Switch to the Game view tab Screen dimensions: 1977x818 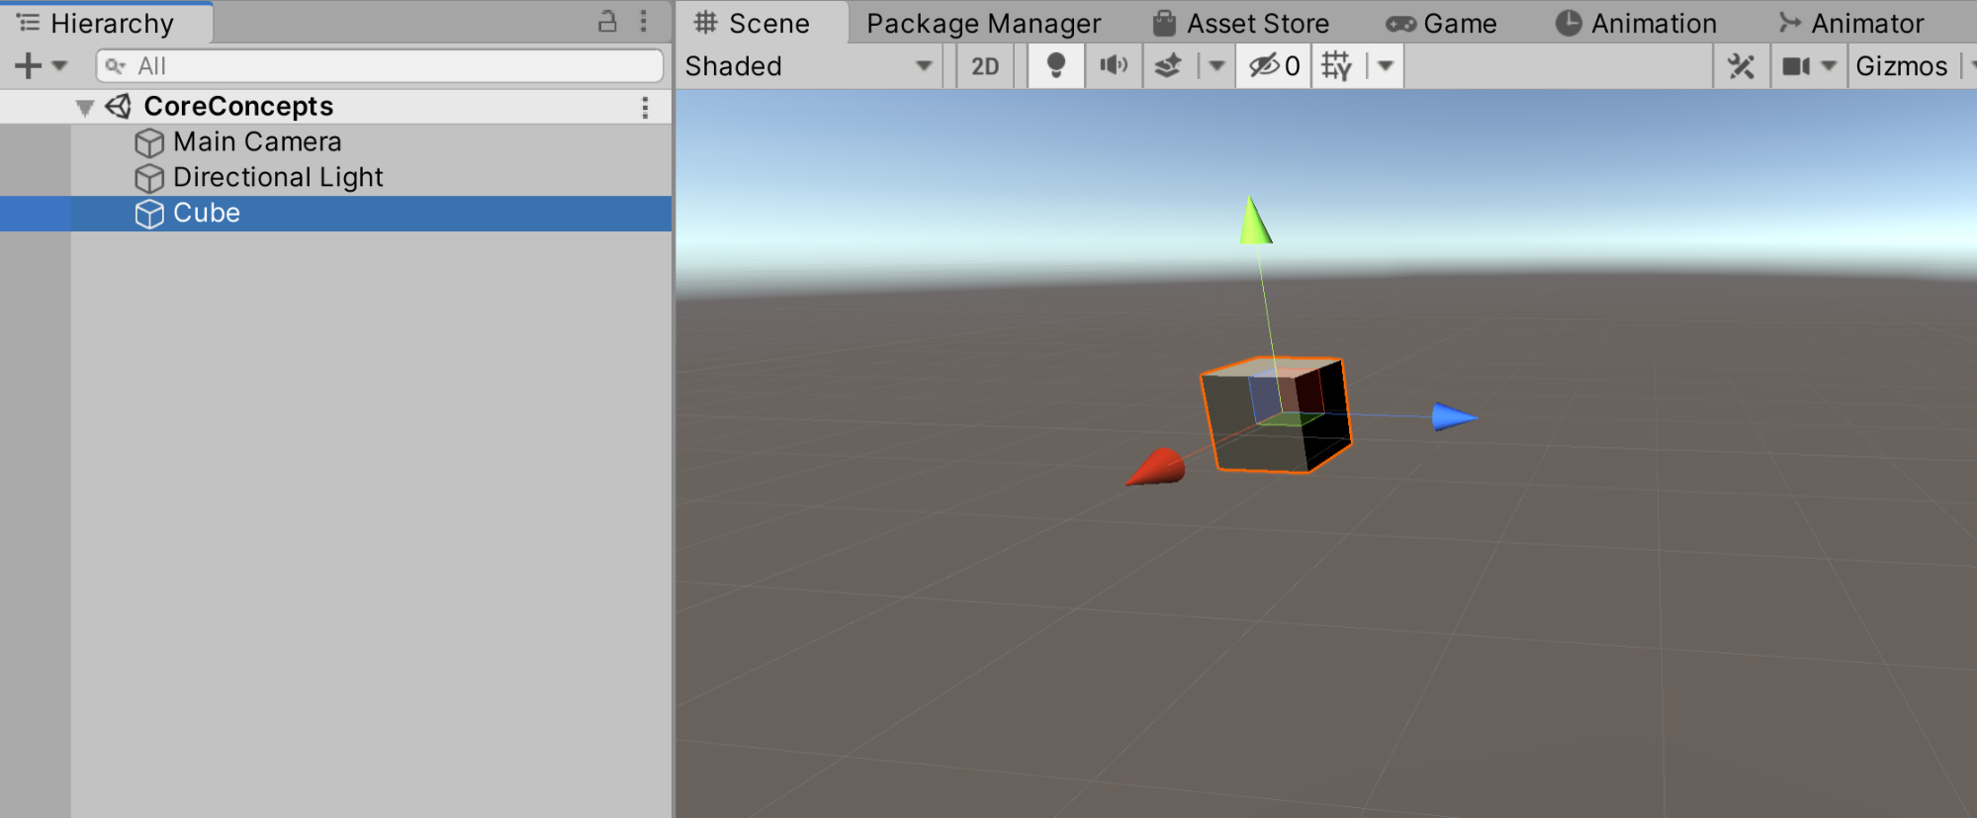point(1441,23)
